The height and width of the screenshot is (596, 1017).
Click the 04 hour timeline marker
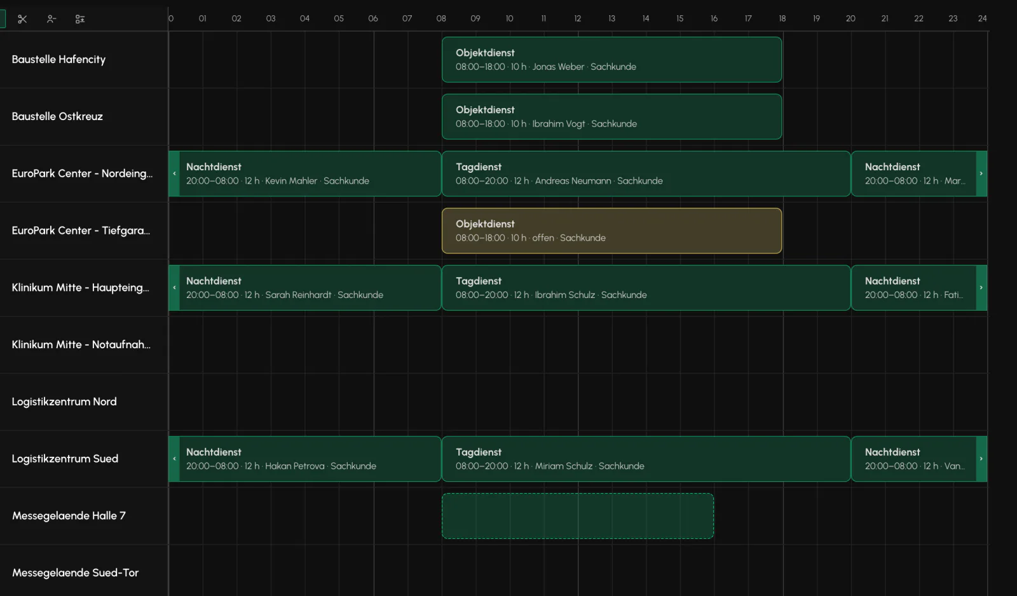tap(305, 18)
